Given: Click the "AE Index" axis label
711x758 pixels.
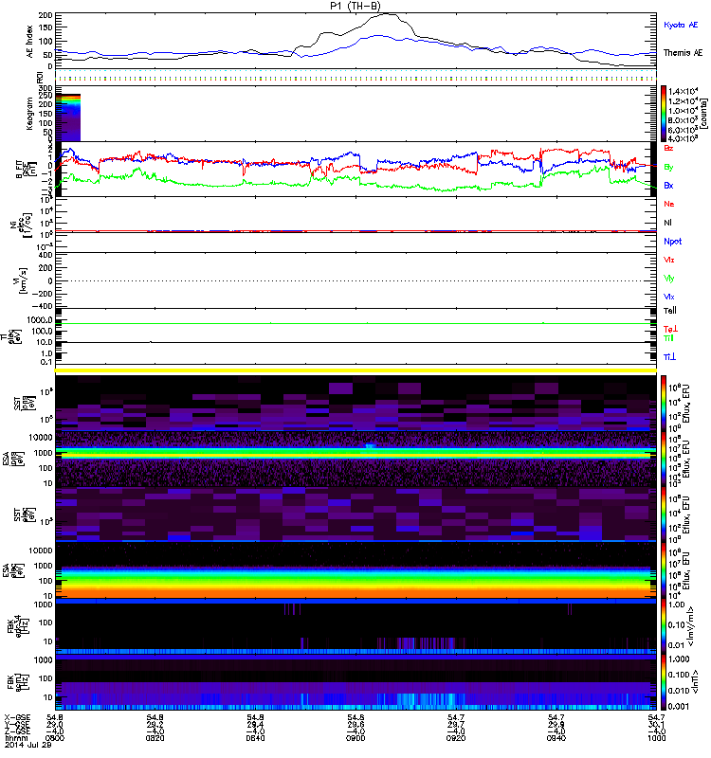Looking at the screenshot, I should click(29, 42).
